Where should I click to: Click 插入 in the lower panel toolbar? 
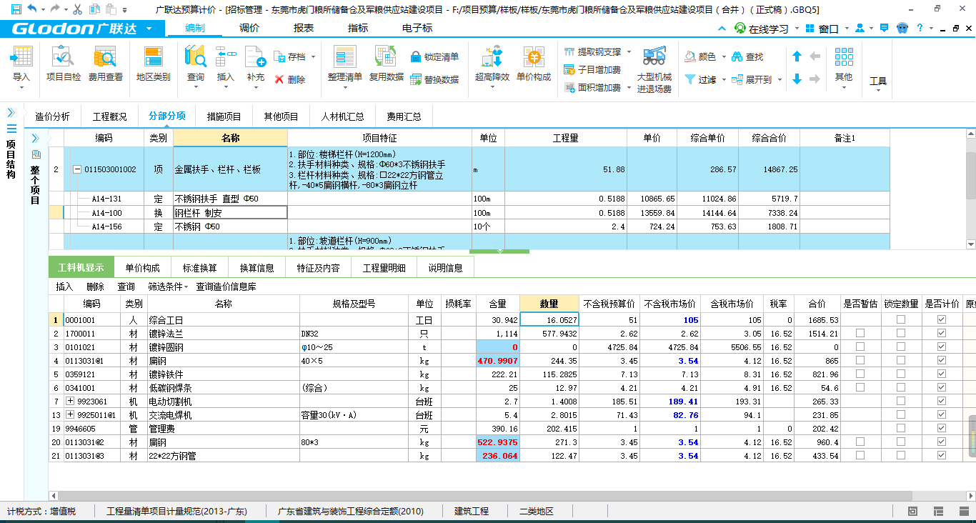64,287
